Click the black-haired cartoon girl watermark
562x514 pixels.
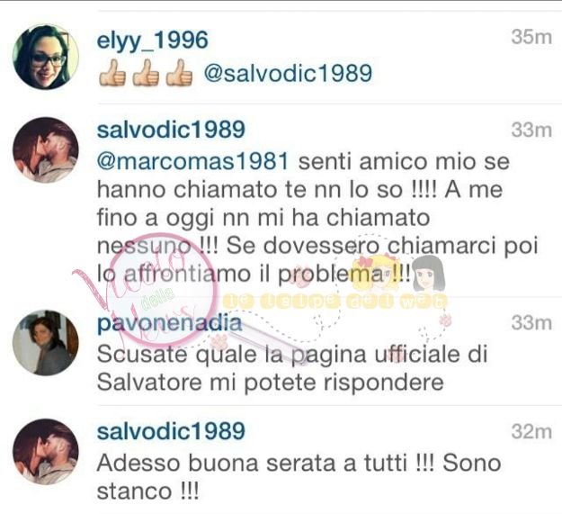pos(429,274)
